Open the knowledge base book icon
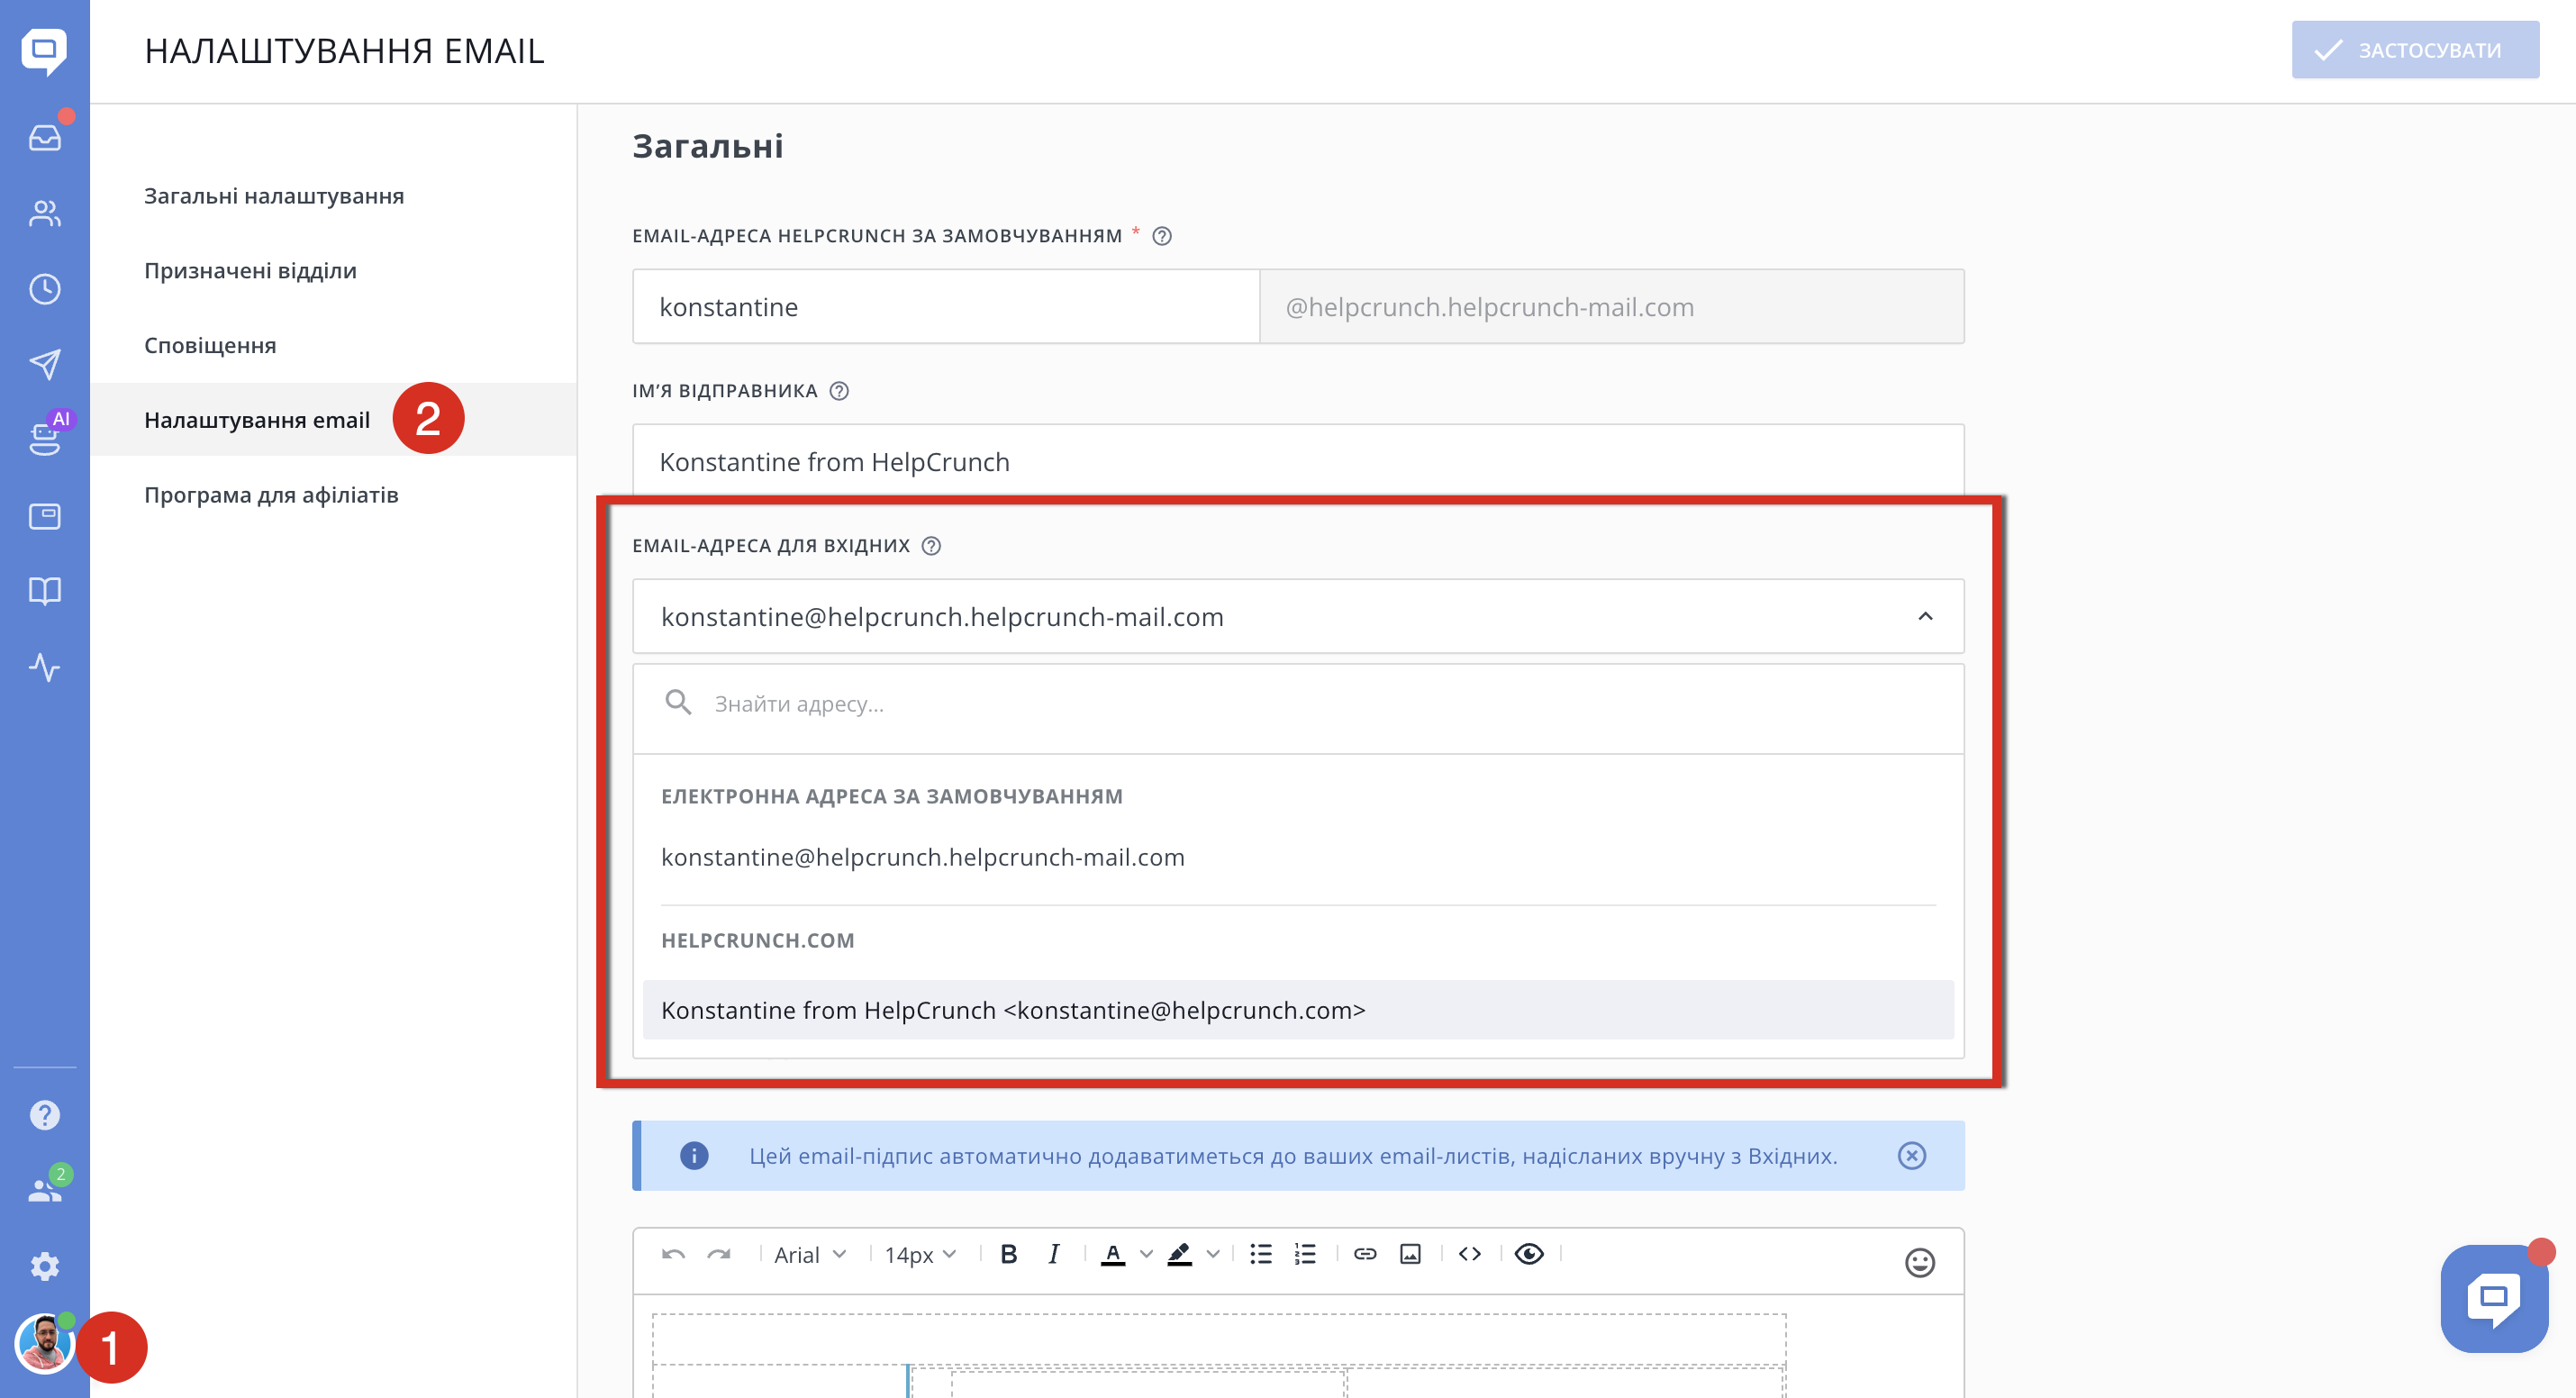This screenshot has width=2576, height=1398. (x=45, y=591)
